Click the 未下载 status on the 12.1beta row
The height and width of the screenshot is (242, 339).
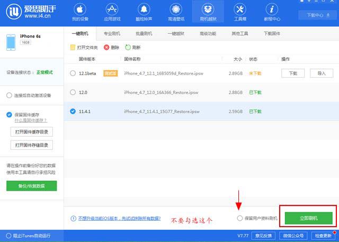(x=255, y=74)
